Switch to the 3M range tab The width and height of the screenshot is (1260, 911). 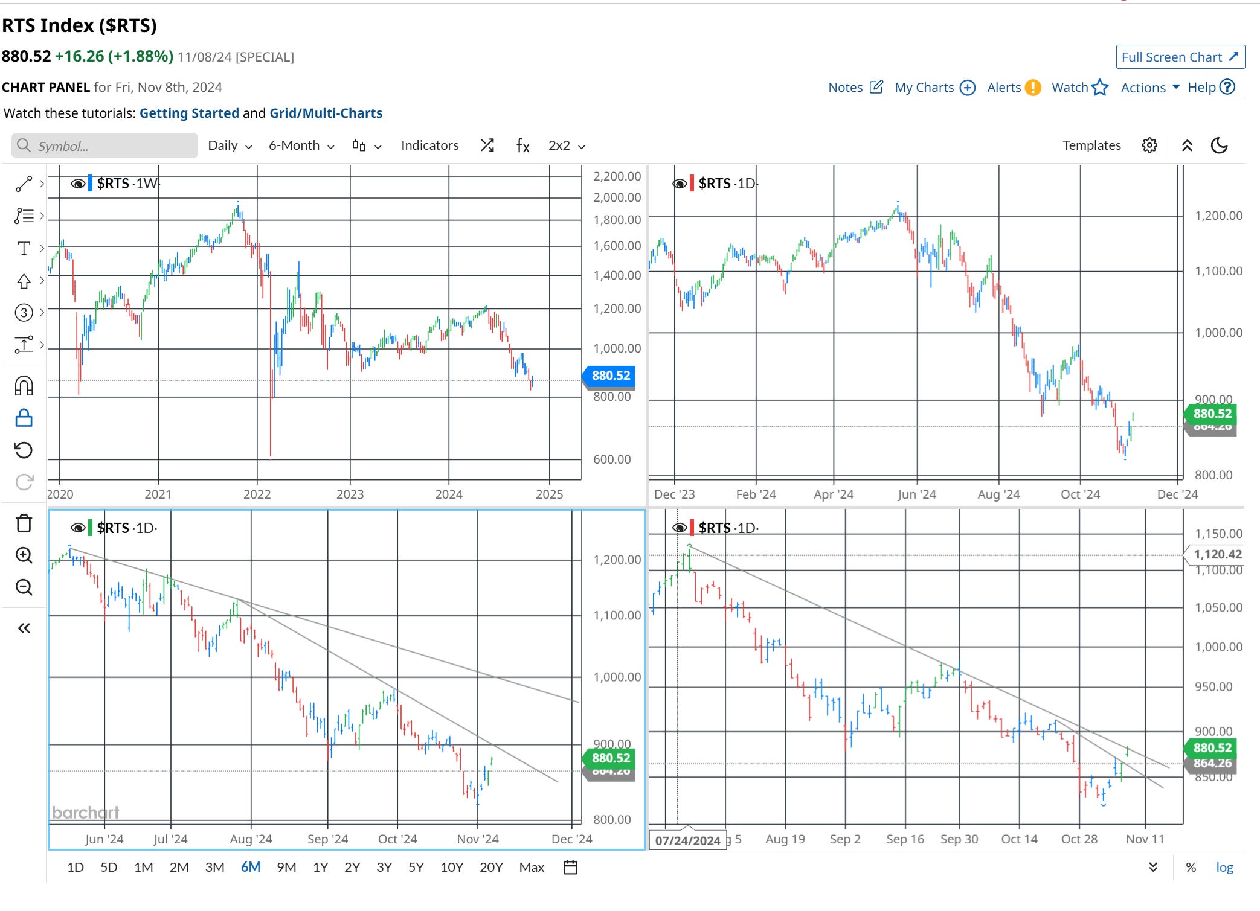[x=214, y=868]
